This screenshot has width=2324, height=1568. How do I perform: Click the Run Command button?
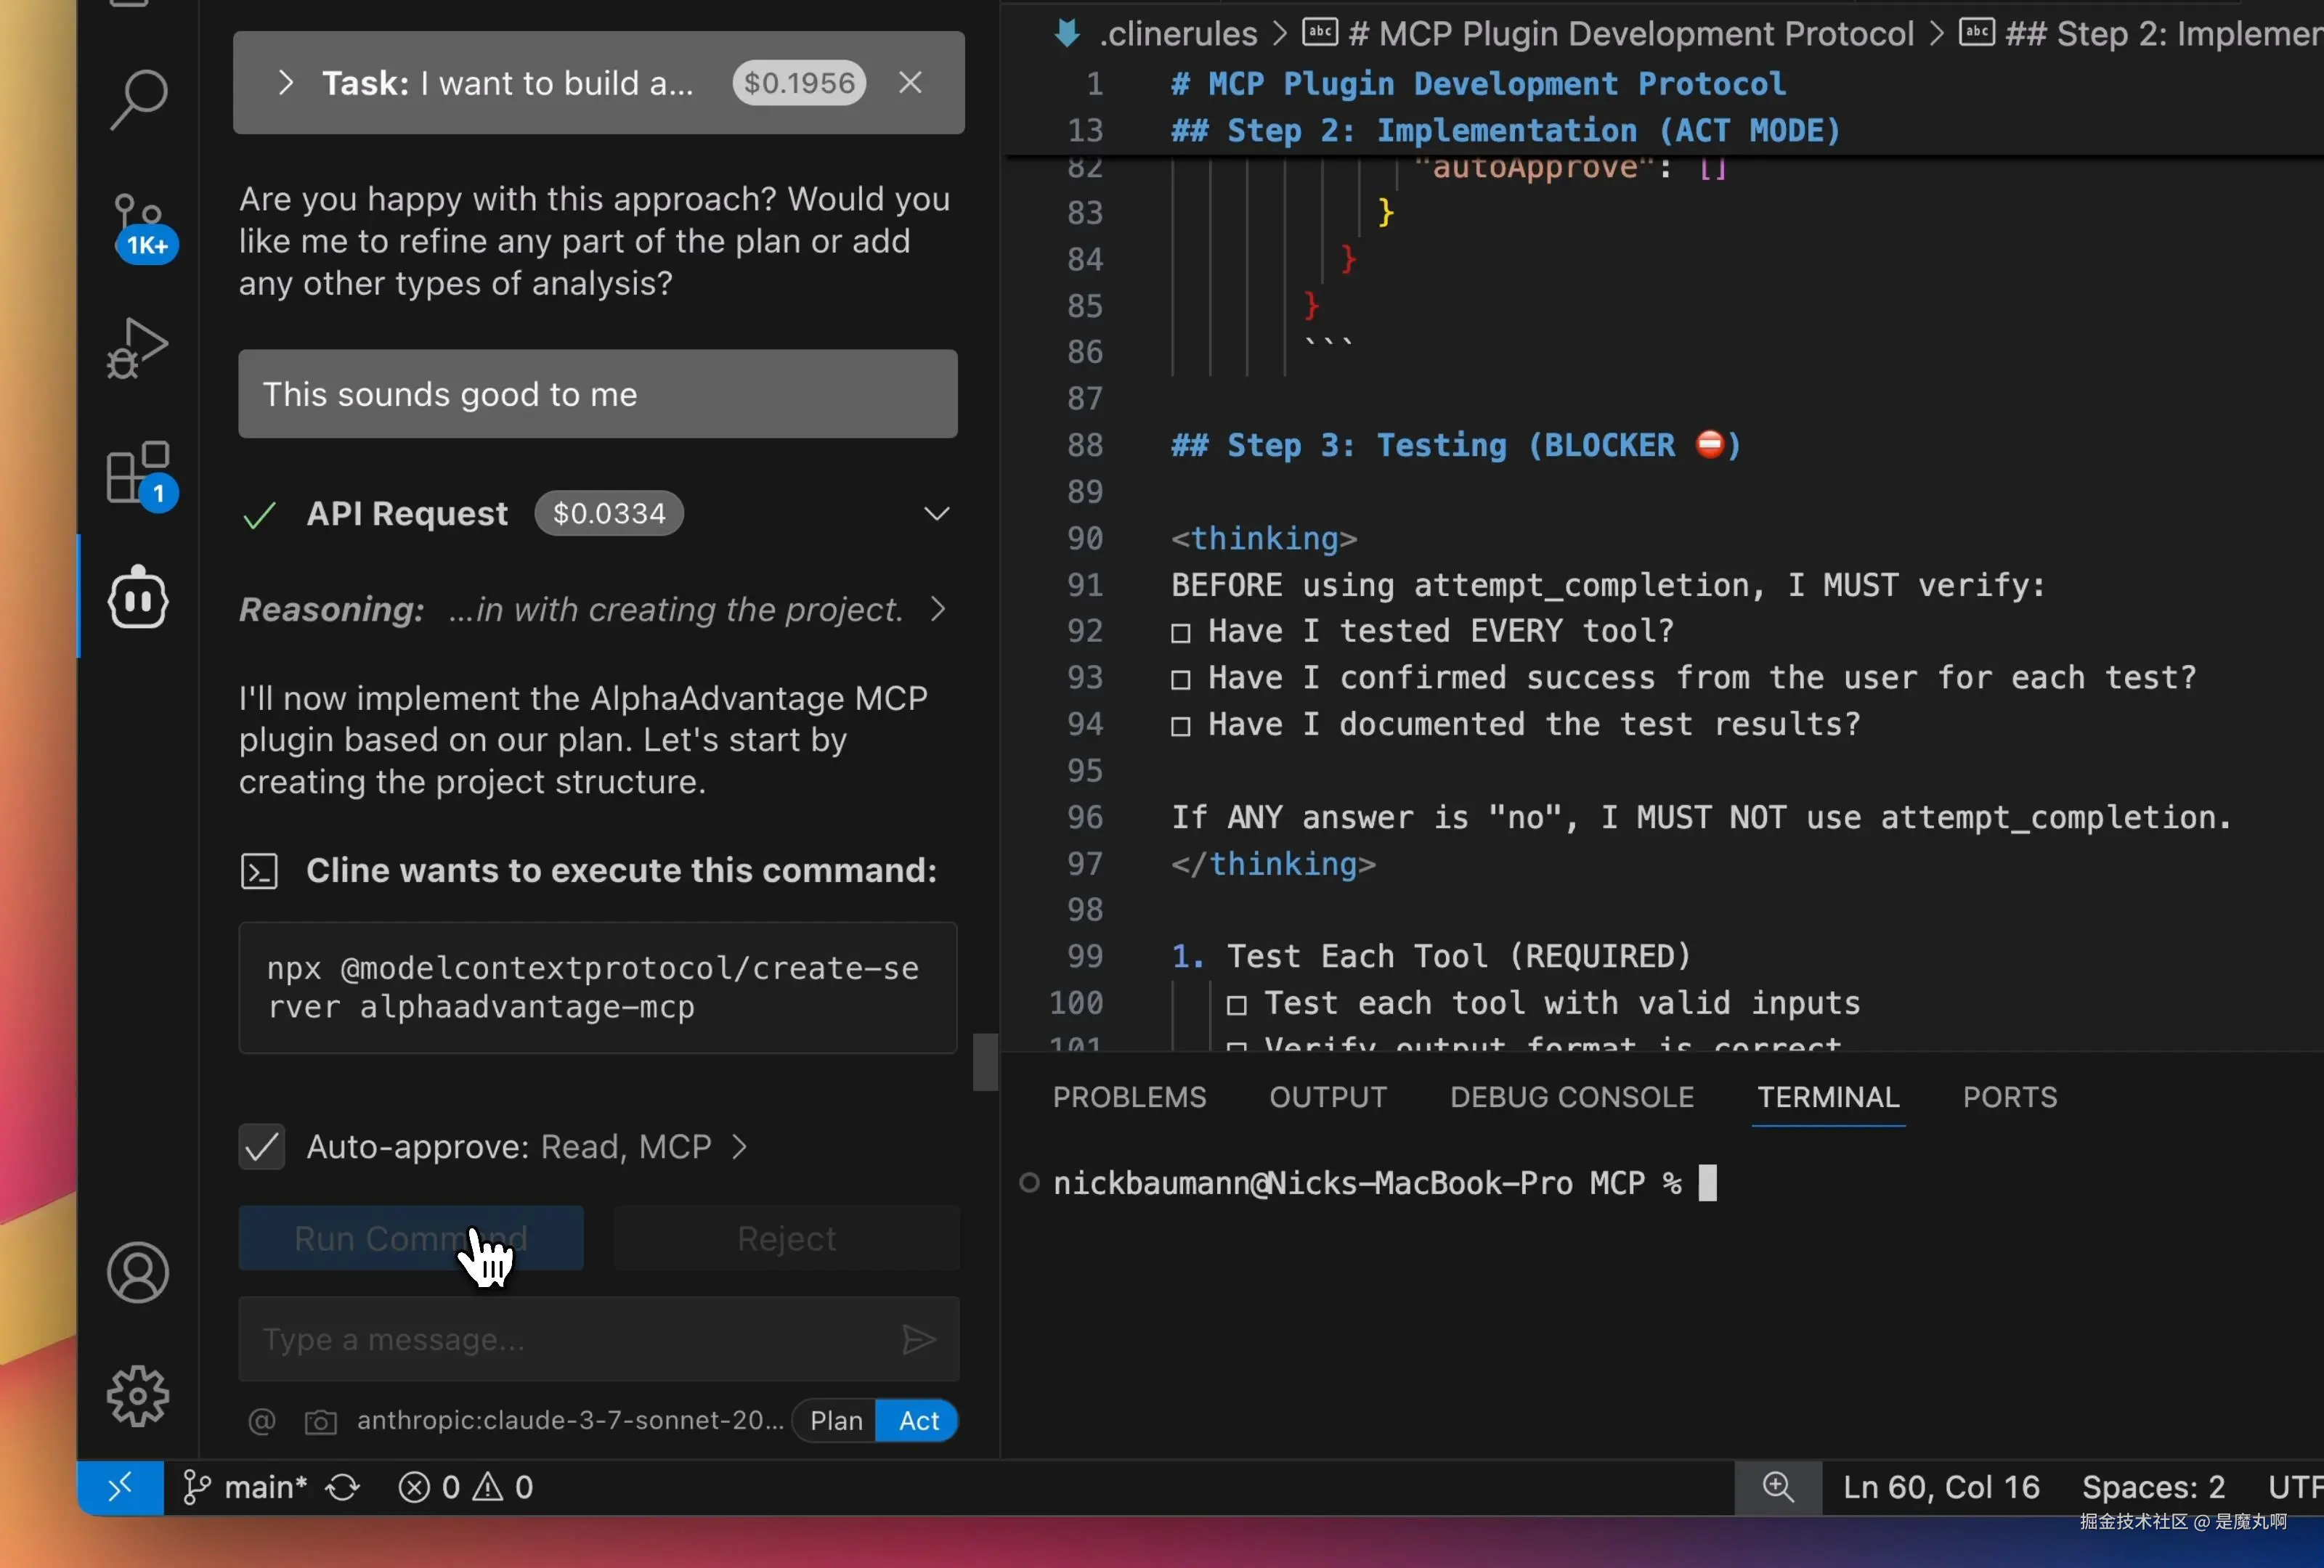[x=410, y=1238]
